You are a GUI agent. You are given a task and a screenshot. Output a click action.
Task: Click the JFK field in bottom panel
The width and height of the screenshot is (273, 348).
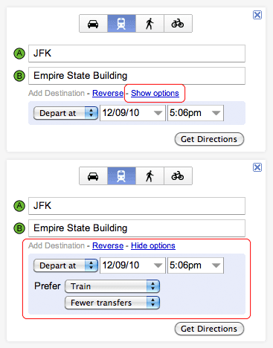click(x=137, y=206)
